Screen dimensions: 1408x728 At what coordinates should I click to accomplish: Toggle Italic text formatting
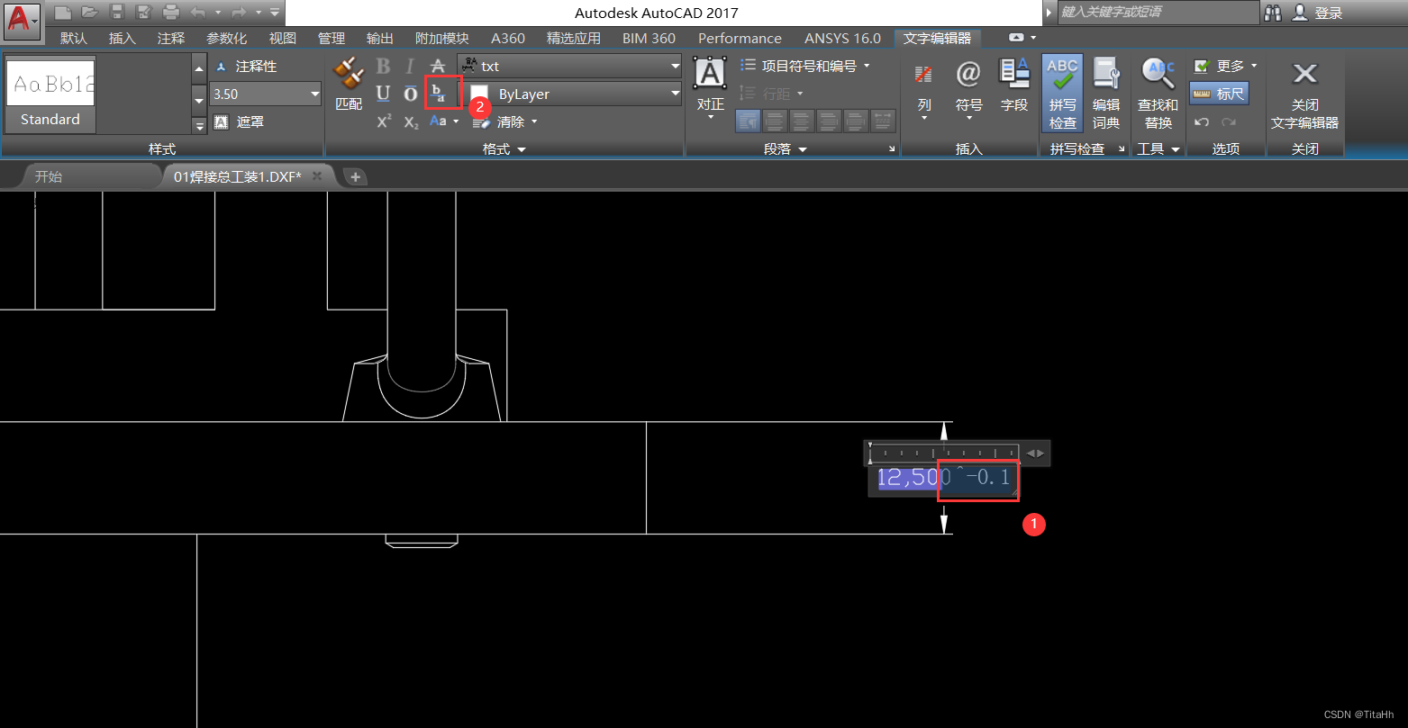[410, 66]
